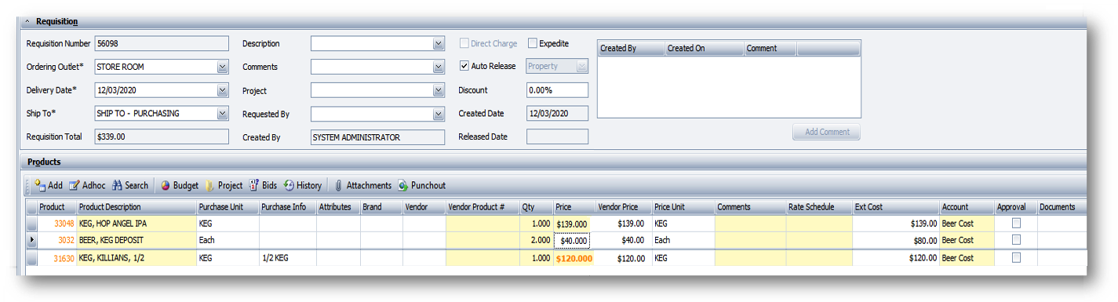1118x302 pixels.
Task: Tick Approval checkbox for KEG, KILLIANS, 1/2
Action: (x=1016, y=257)
